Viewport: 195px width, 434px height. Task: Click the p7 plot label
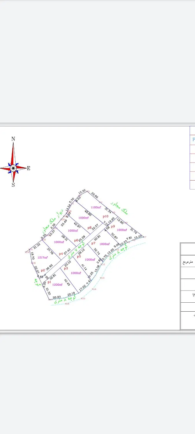click(x=93, y=243)
